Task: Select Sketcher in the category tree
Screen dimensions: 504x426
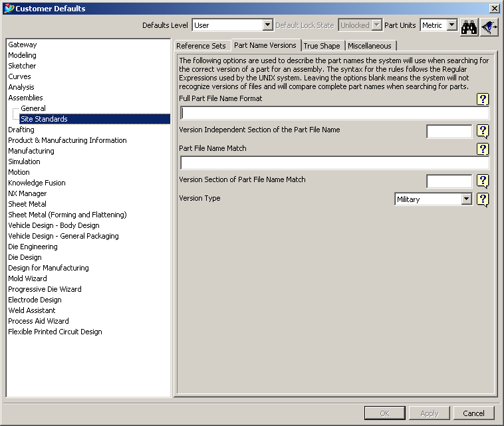Action: pyautogui.click(x=22, y=66)
